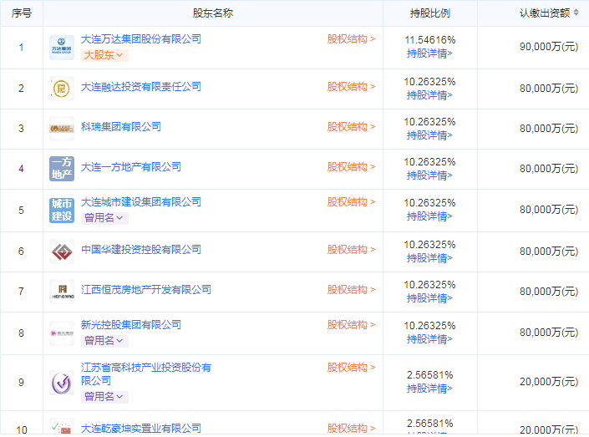Open 大连融达投资有限责任公司 link

[141, 87]
